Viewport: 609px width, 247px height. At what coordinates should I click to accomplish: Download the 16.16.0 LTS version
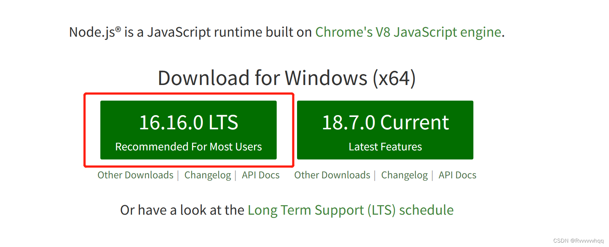tap(188, 130)
